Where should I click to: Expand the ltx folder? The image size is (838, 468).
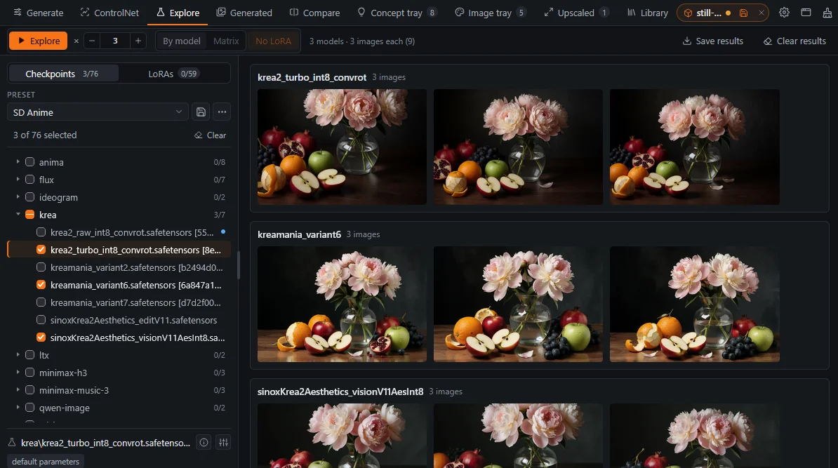(x=18, y=355)
